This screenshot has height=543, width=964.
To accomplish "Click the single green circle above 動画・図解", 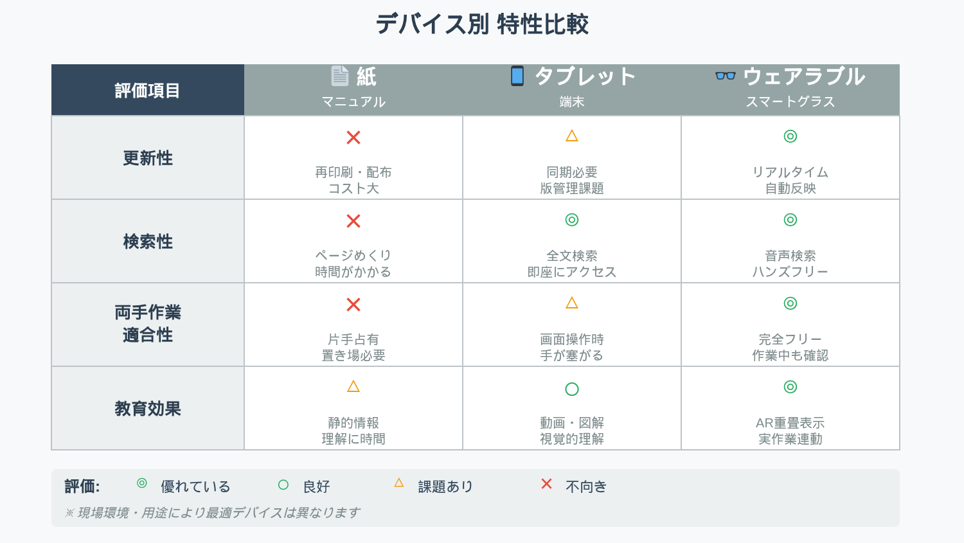I will tap(572, 389).
